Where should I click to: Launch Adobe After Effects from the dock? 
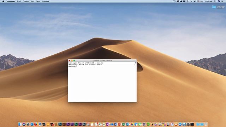[68, 124]
